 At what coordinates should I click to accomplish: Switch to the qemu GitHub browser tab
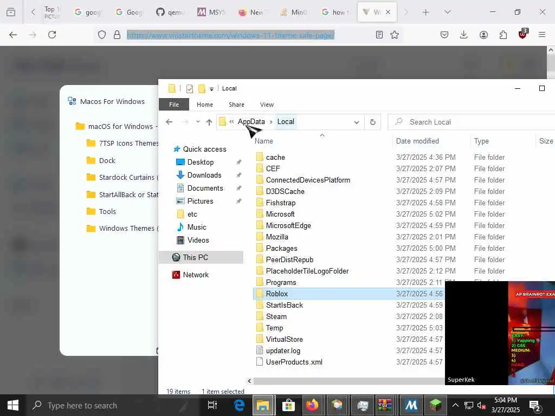[x=171, y=12]
